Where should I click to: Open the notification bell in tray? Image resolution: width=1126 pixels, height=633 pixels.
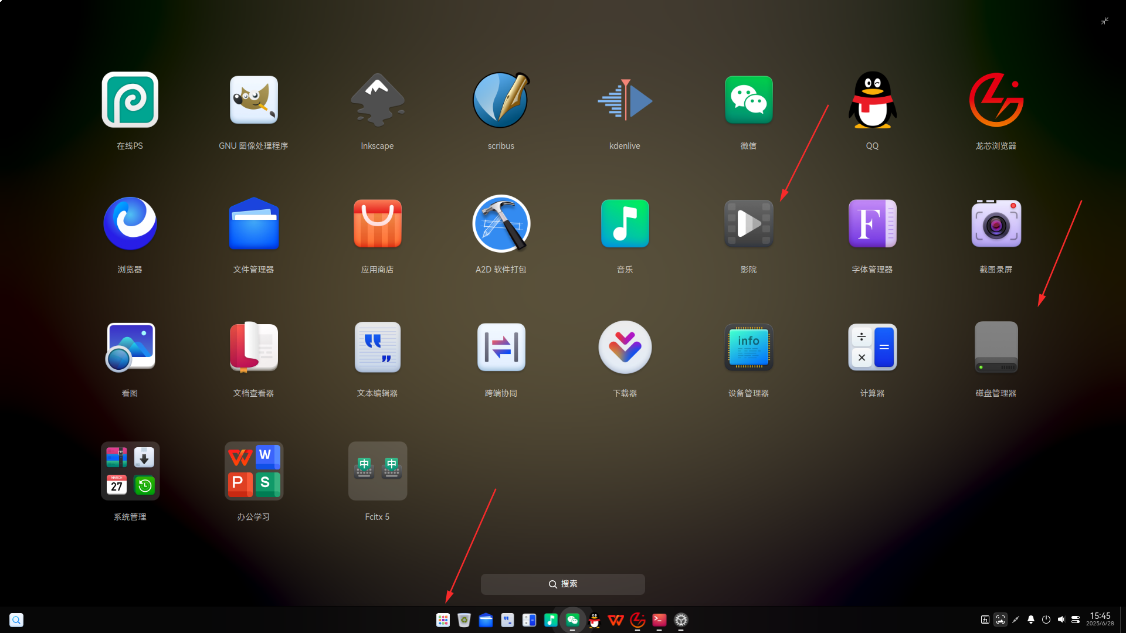[x=1030, y=620]
